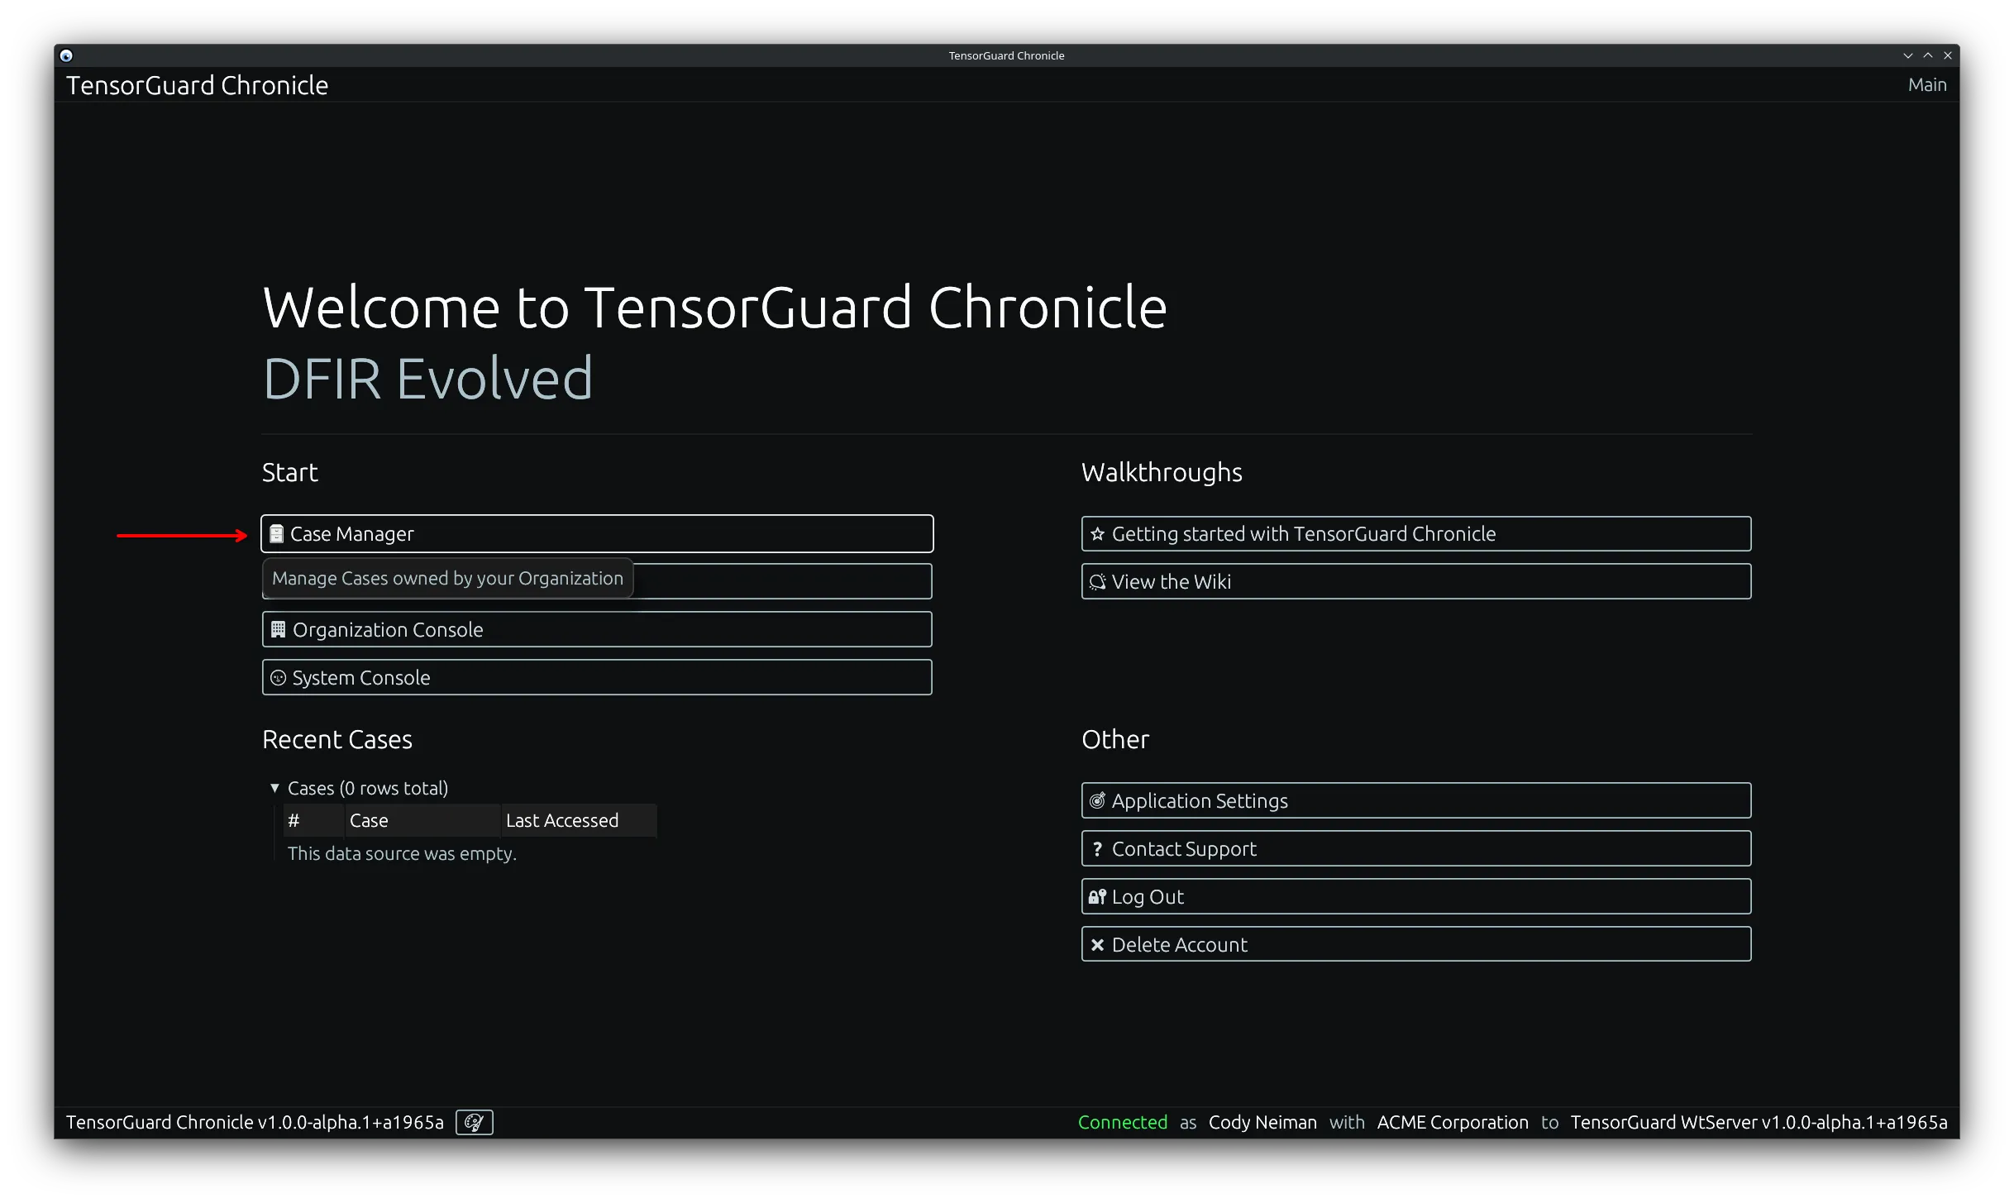Open the Main menu
This screenshot has height=1203, width=2014.
point(1926,84)
